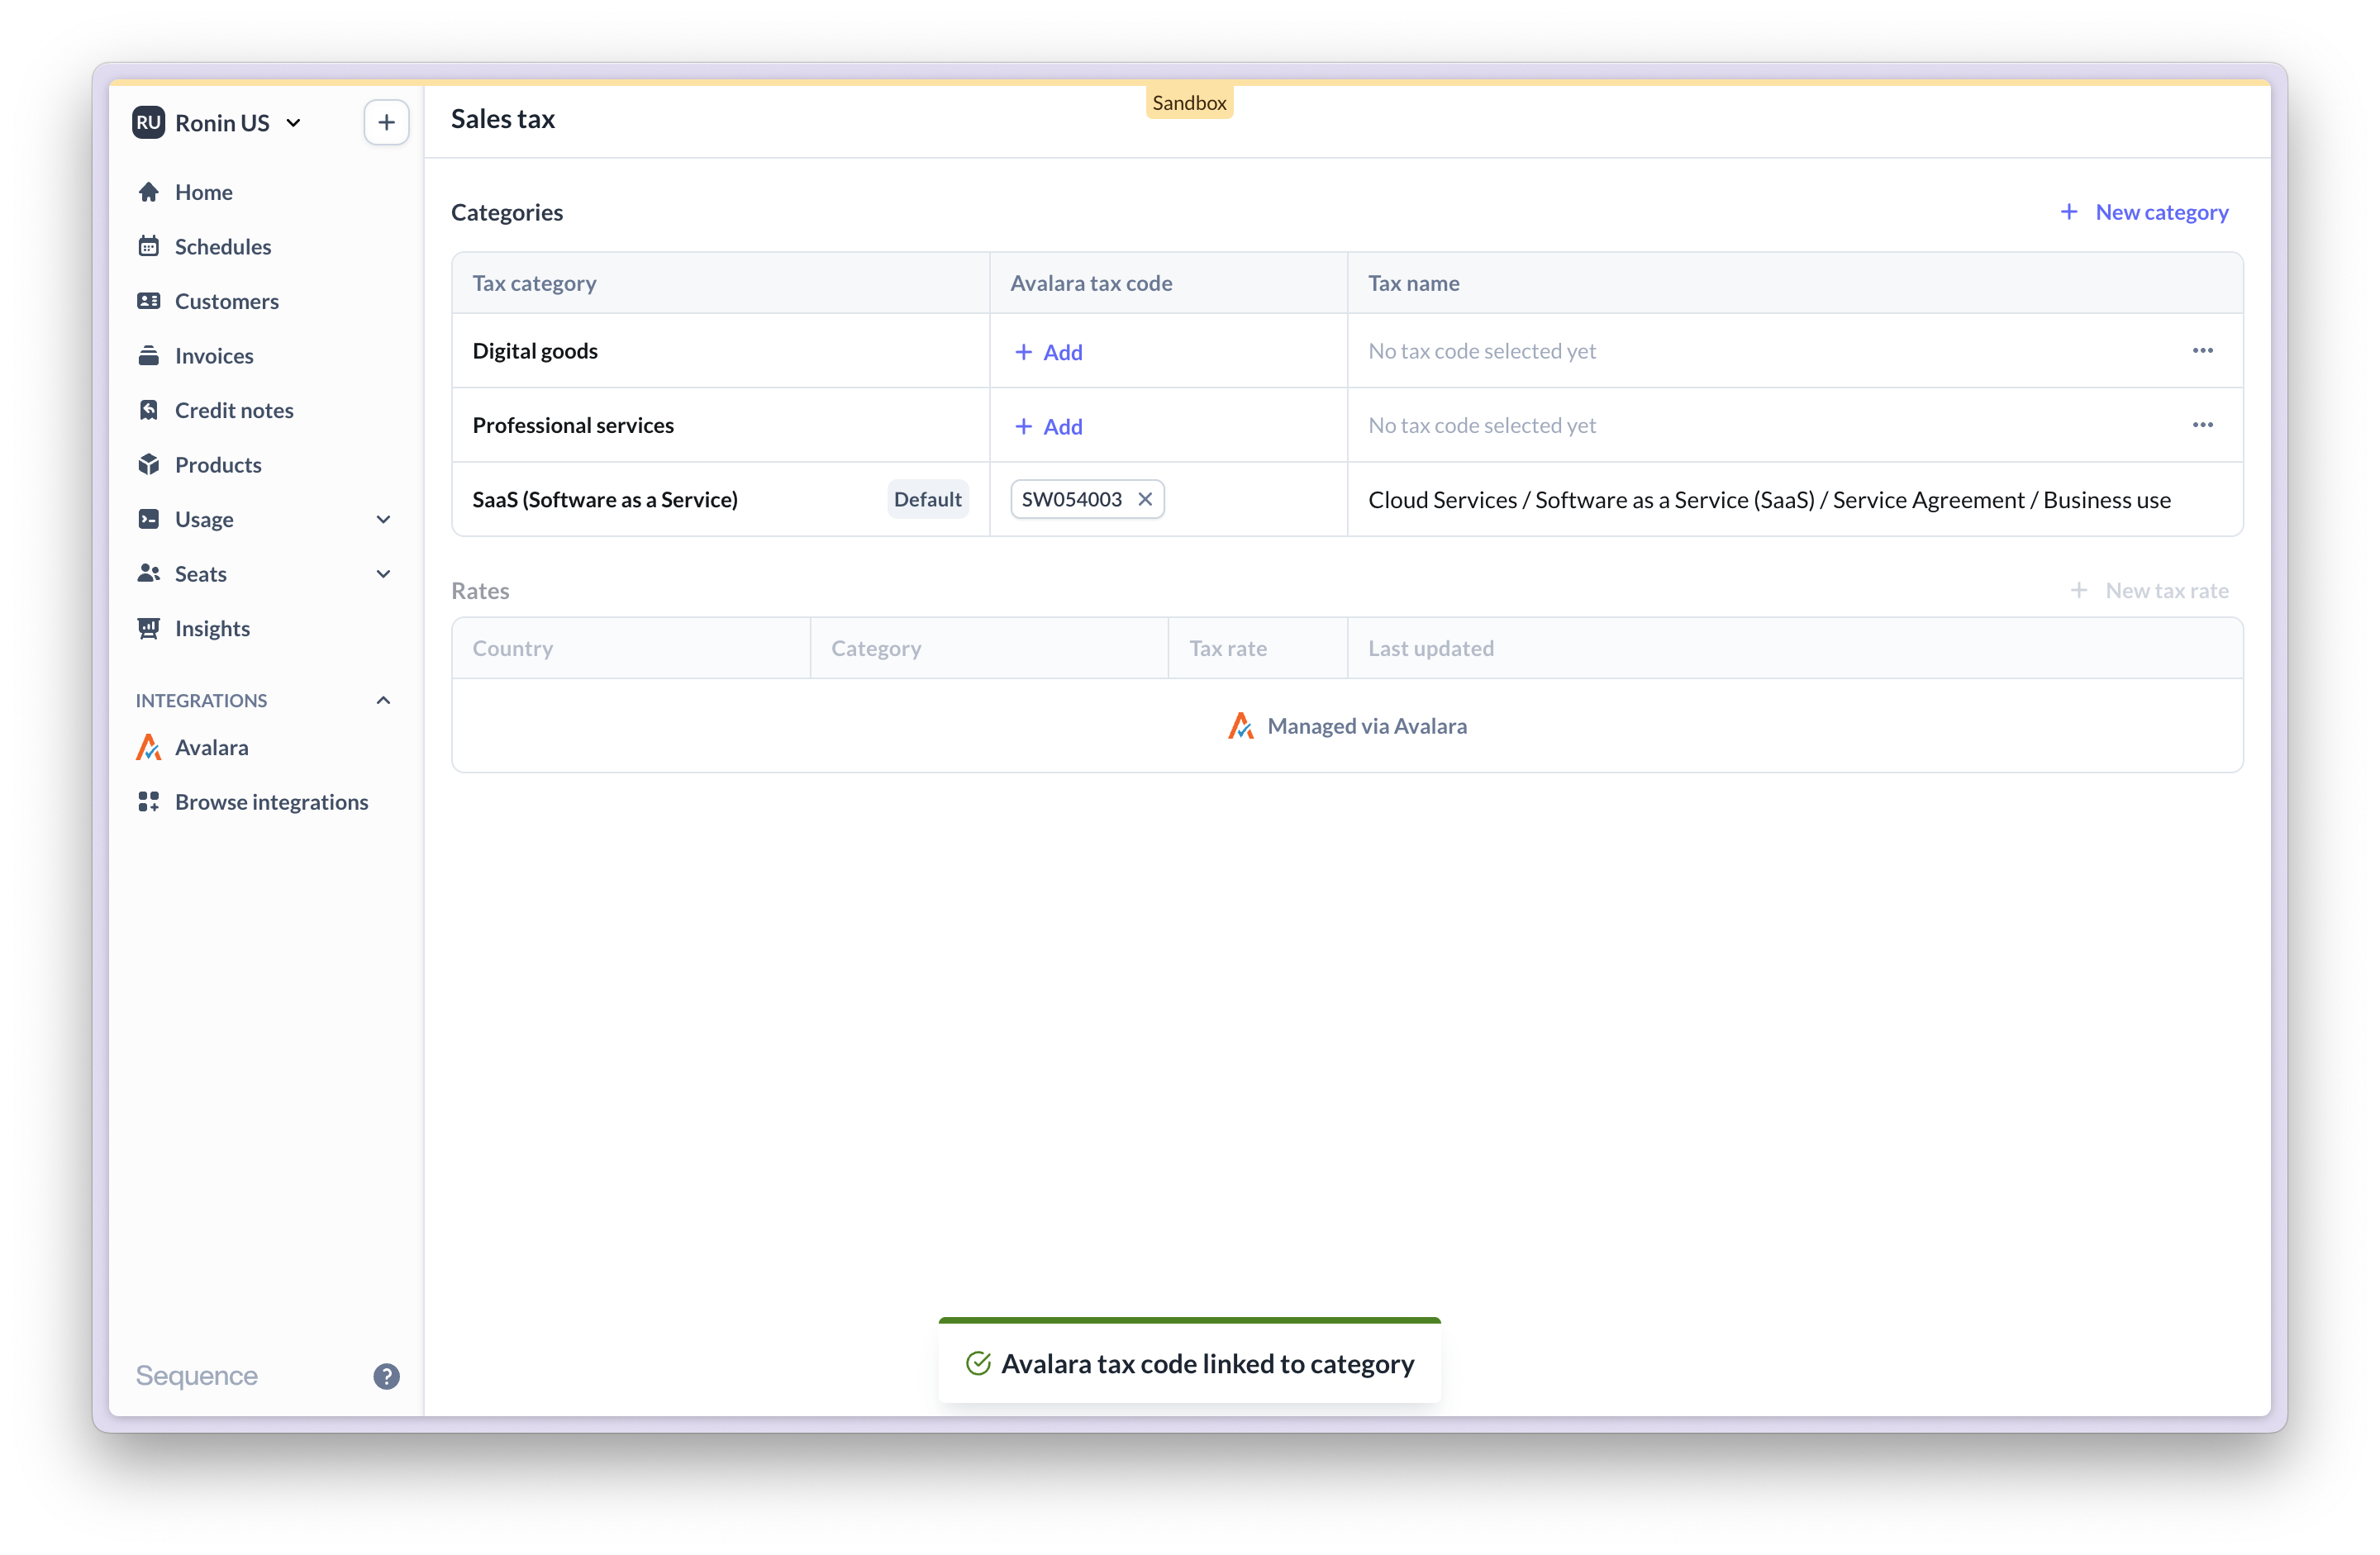Screen dimensions: 2380x1555
Task: Click the Credit notes icon
Action: [149, 410]
